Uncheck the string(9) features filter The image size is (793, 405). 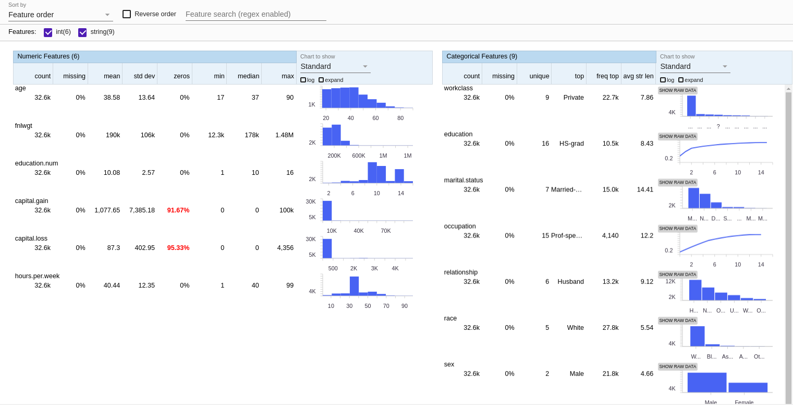[x=82, y=32]
